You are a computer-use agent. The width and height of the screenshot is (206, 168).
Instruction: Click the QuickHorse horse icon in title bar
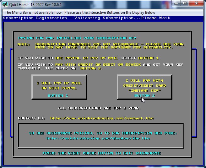(5, 5)
